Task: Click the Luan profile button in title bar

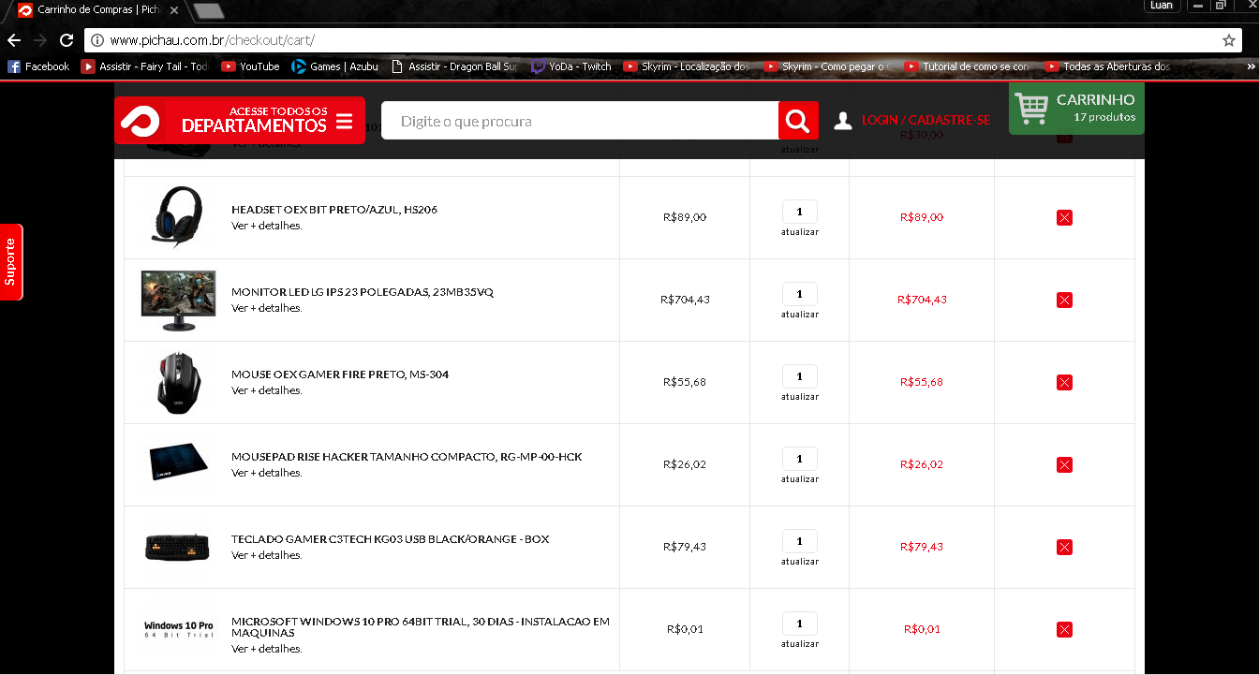Action: click(x=1162, y=6)
